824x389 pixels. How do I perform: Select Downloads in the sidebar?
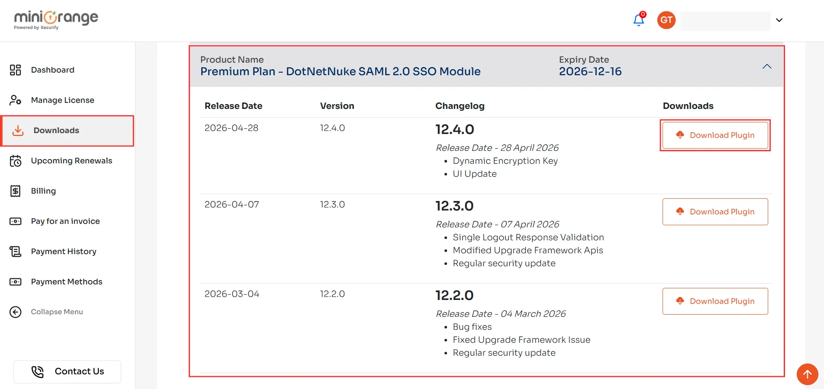click(67, 131)
